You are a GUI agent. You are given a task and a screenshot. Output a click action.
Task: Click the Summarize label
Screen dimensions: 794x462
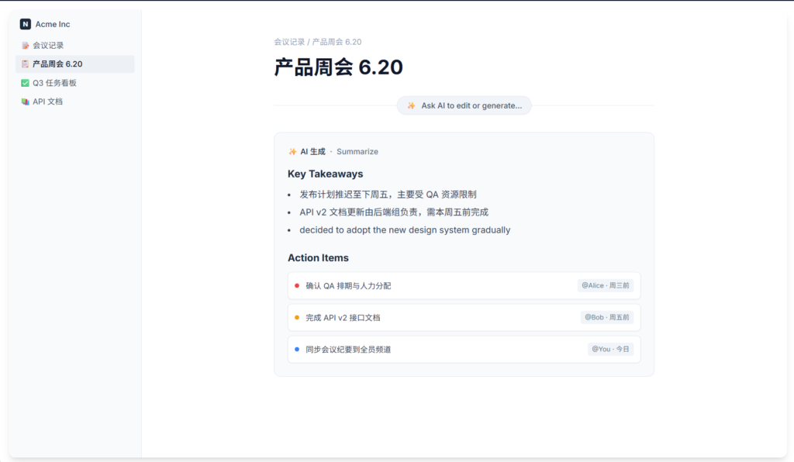pos(357,151)
